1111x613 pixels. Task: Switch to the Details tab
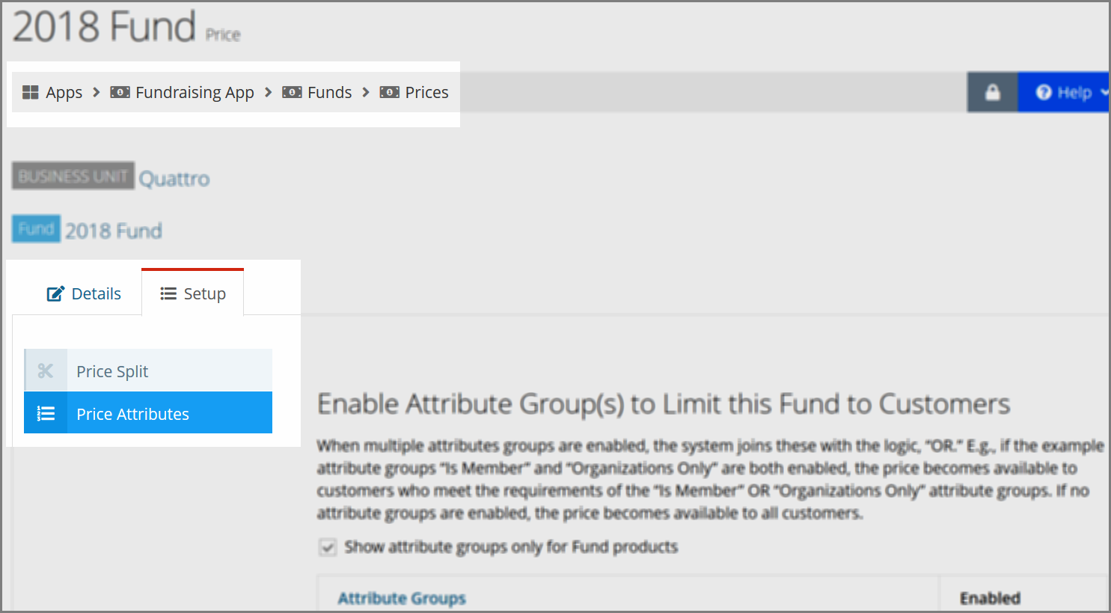(84, 293)
